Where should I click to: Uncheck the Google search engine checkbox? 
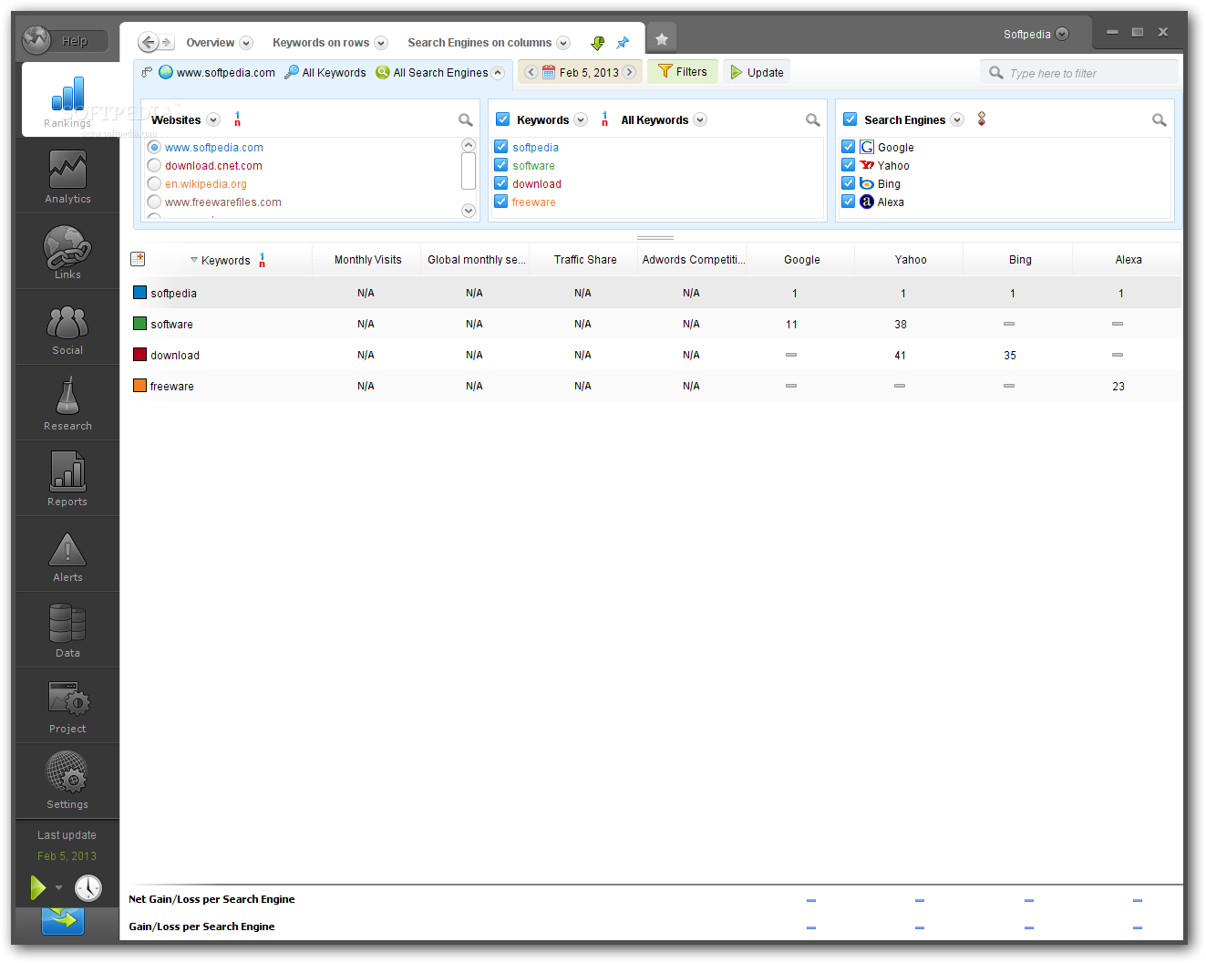[x=848, y=147]
